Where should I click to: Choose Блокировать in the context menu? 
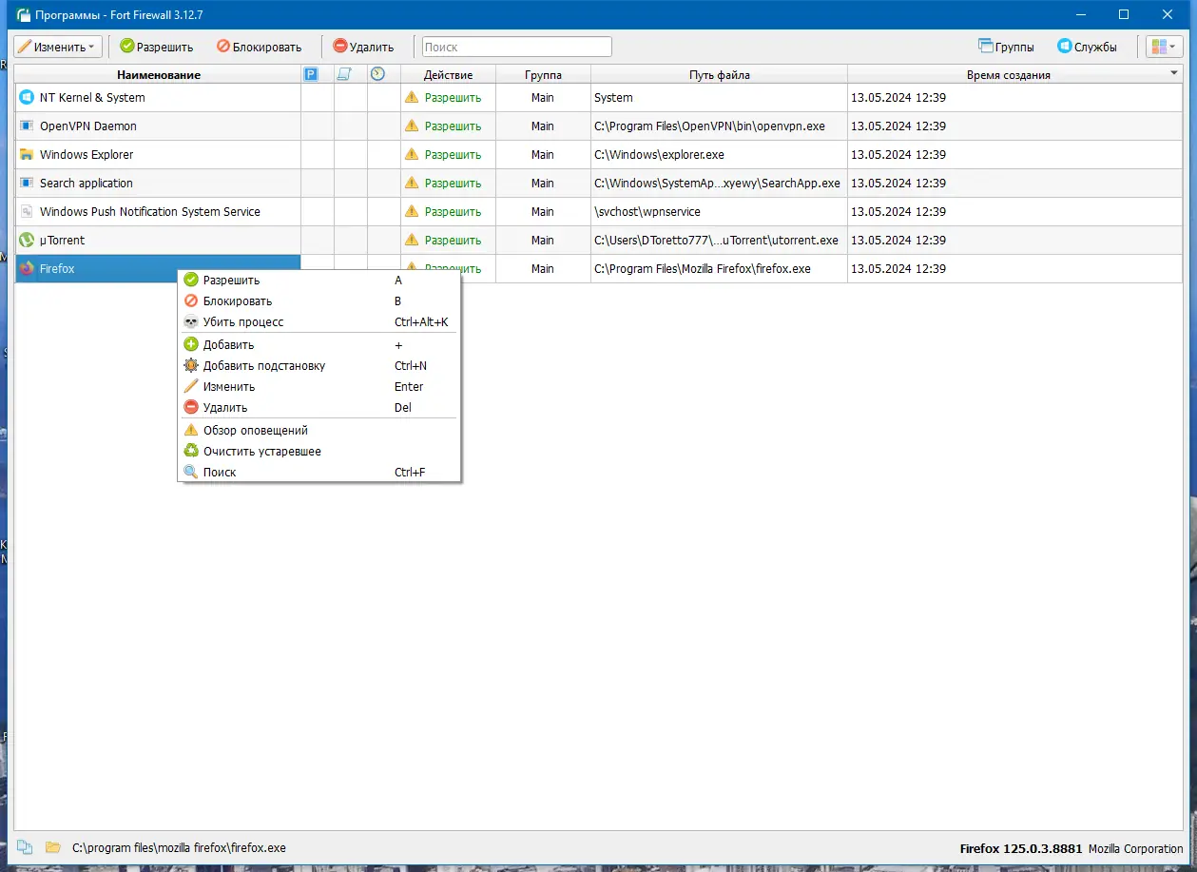click(319, 300)
